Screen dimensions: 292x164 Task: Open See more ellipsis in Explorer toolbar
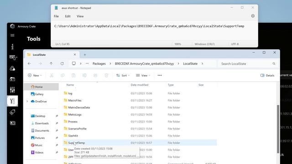[160, 75]
